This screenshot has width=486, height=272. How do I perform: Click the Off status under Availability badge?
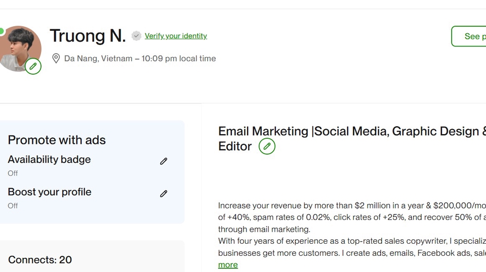click(x=13, y=173)
